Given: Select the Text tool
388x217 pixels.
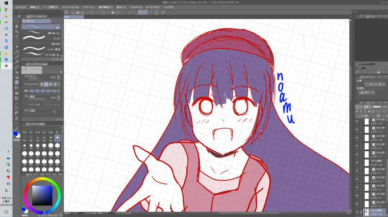Looking at the screenshot, I should 16,118.
